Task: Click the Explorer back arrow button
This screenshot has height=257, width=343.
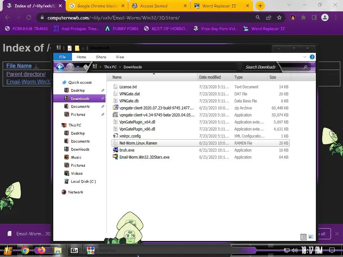Action: (60, 67)
